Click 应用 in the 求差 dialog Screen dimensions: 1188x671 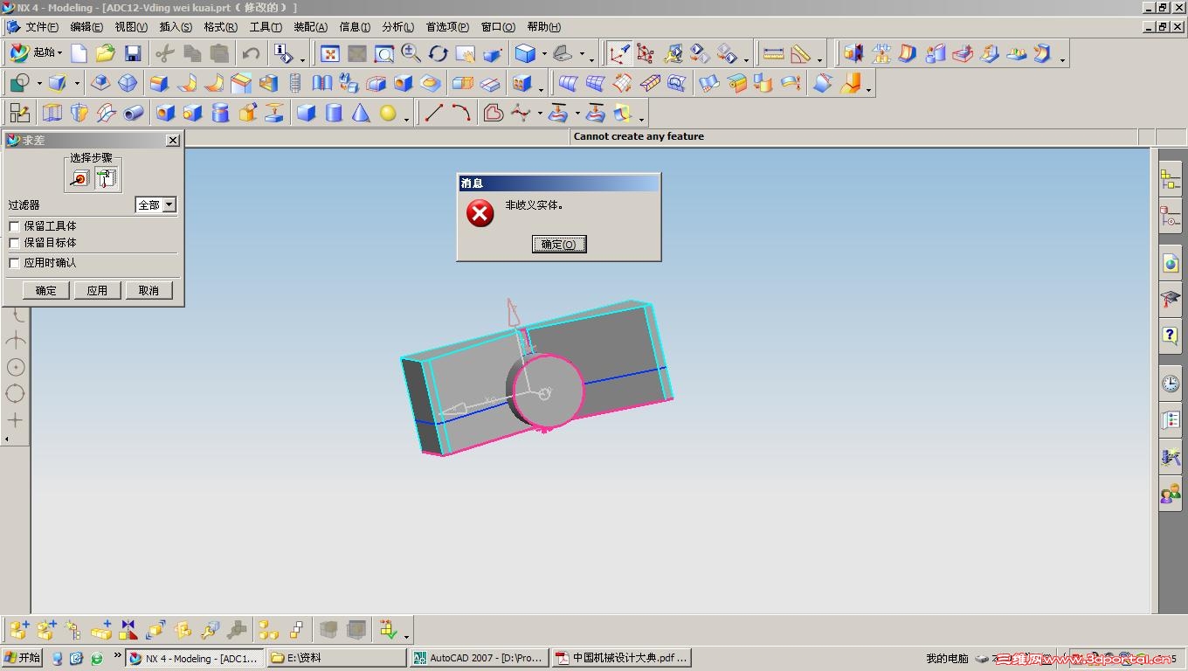pyautogui.click(x=97, y=290)
